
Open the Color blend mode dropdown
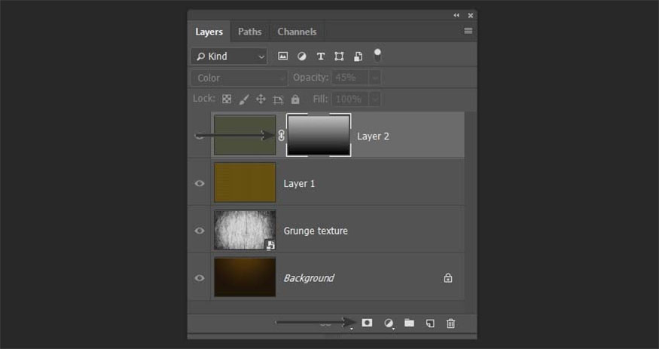click(239, 78)
